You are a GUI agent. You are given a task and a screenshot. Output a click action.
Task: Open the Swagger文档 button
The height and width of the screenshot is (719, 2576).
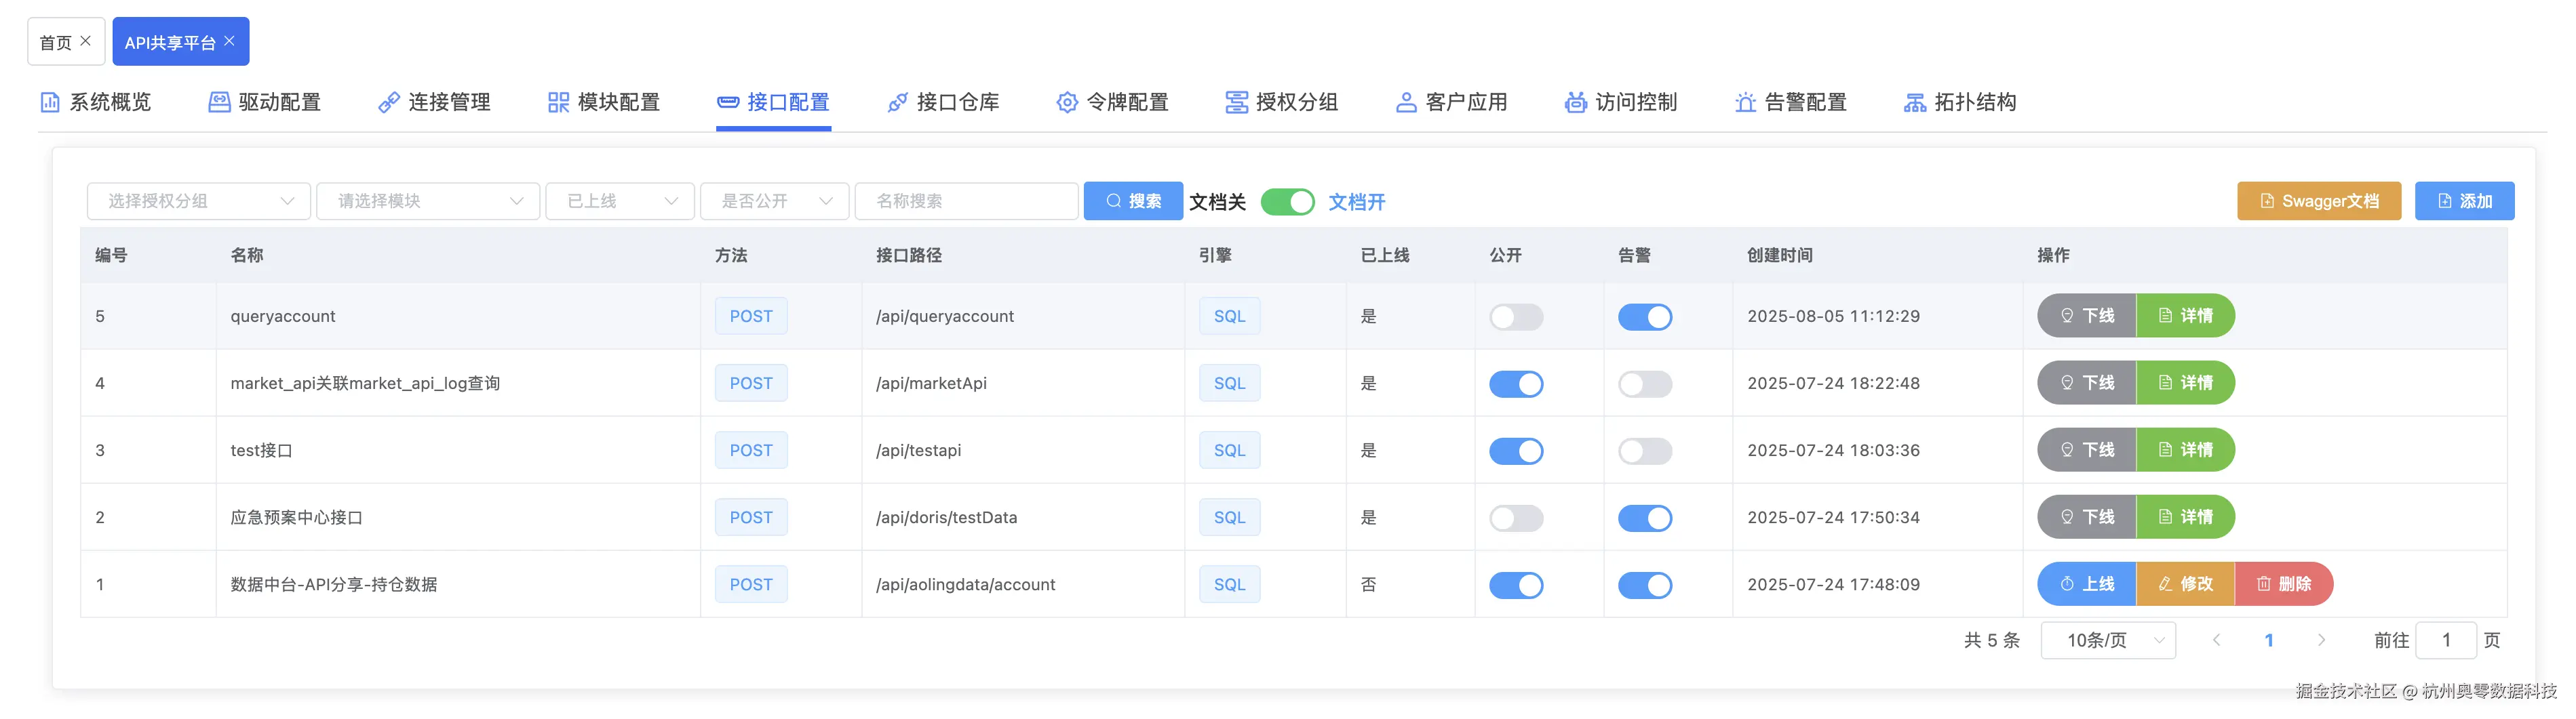(x=2319, y=201)
